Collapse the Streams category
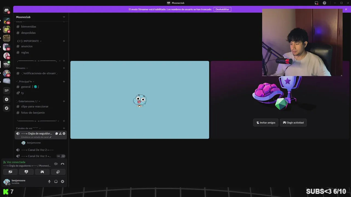 point(22,68)
